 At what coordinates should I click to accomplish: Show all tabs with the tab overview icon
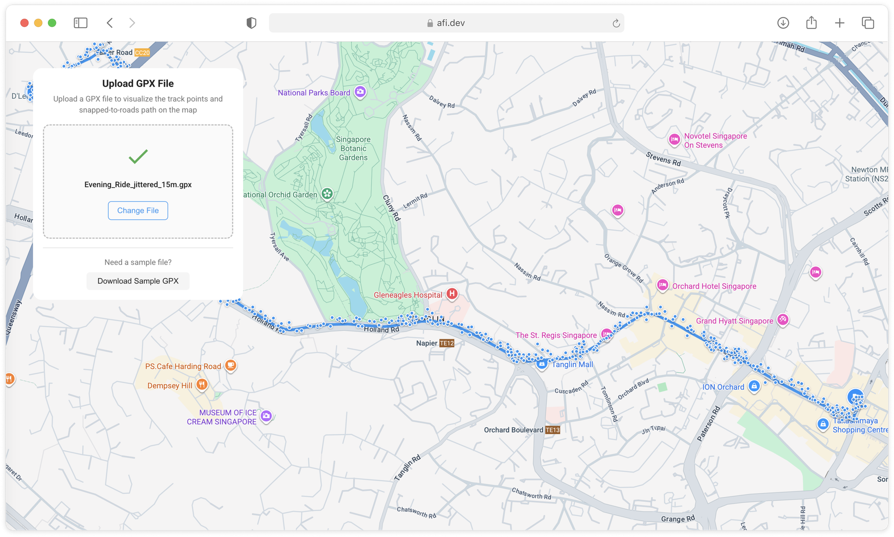(868, 22)
